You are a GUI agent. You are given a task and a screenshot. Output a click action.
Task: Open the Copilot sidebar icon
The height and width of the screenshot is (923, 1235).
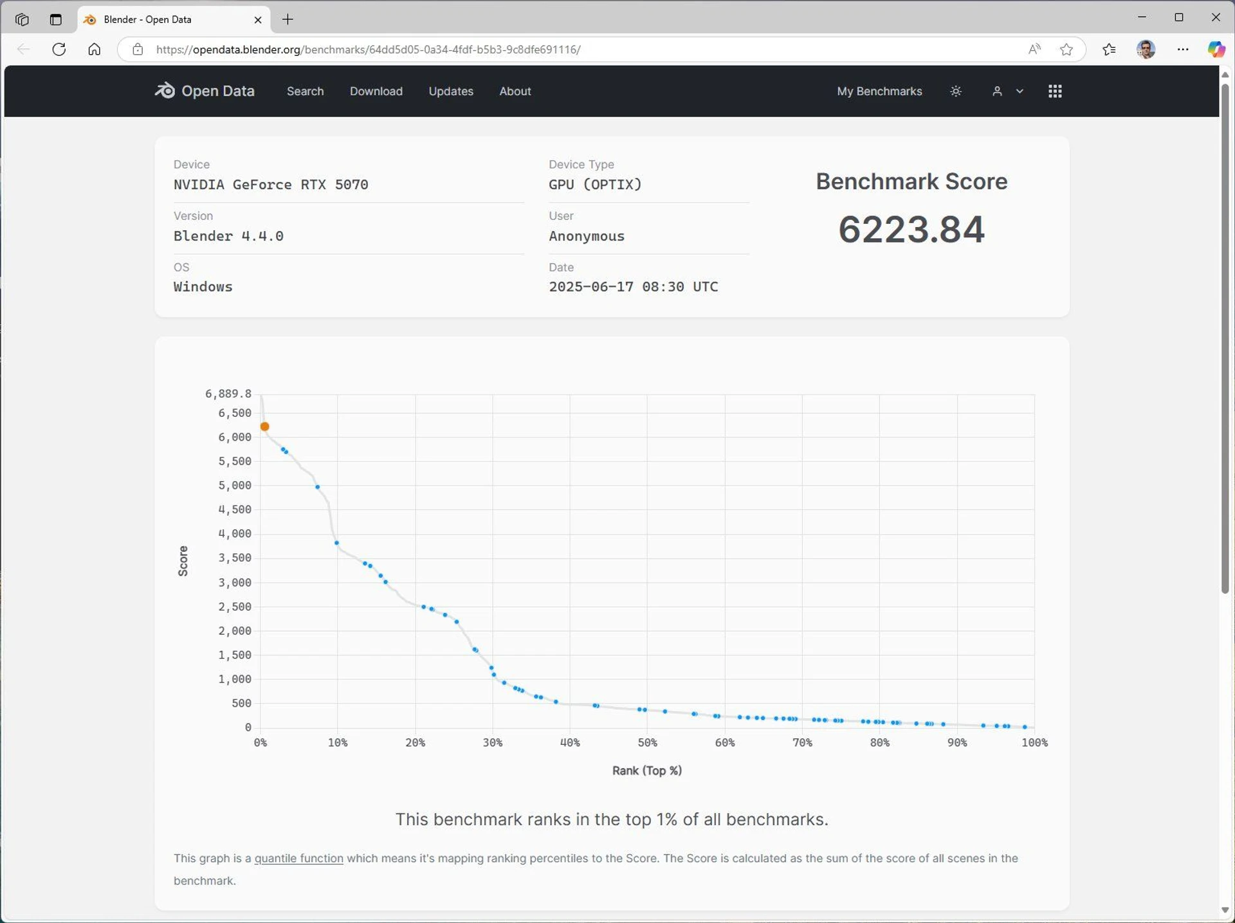click(x=1216, y=50)
